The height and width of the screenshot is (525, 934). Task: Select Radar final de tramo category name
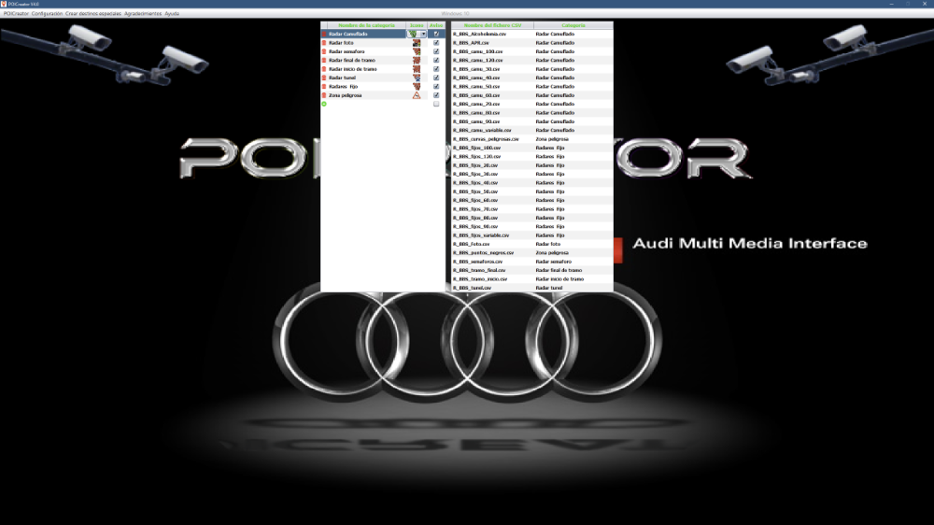point(352,60)
